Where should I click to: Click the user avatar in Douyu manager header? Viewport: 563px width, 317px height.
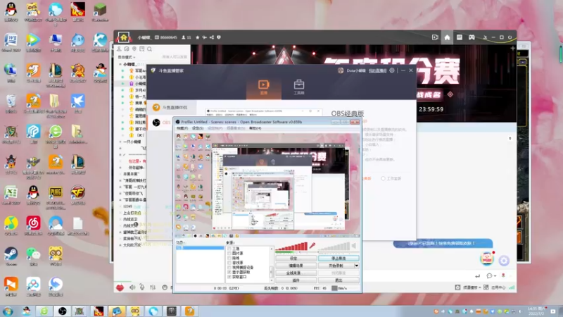pos(341,70)
